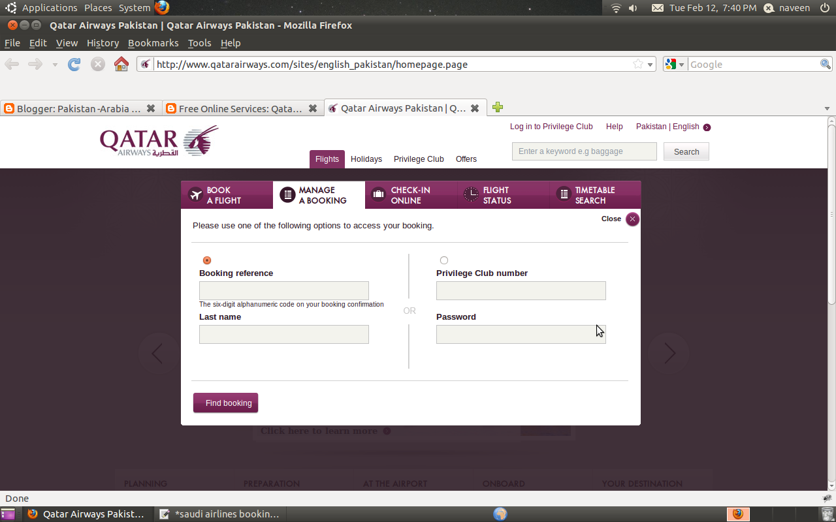Open the volume control indicator
This screenshot has height=522, width=836.
[x=633, y=8]
